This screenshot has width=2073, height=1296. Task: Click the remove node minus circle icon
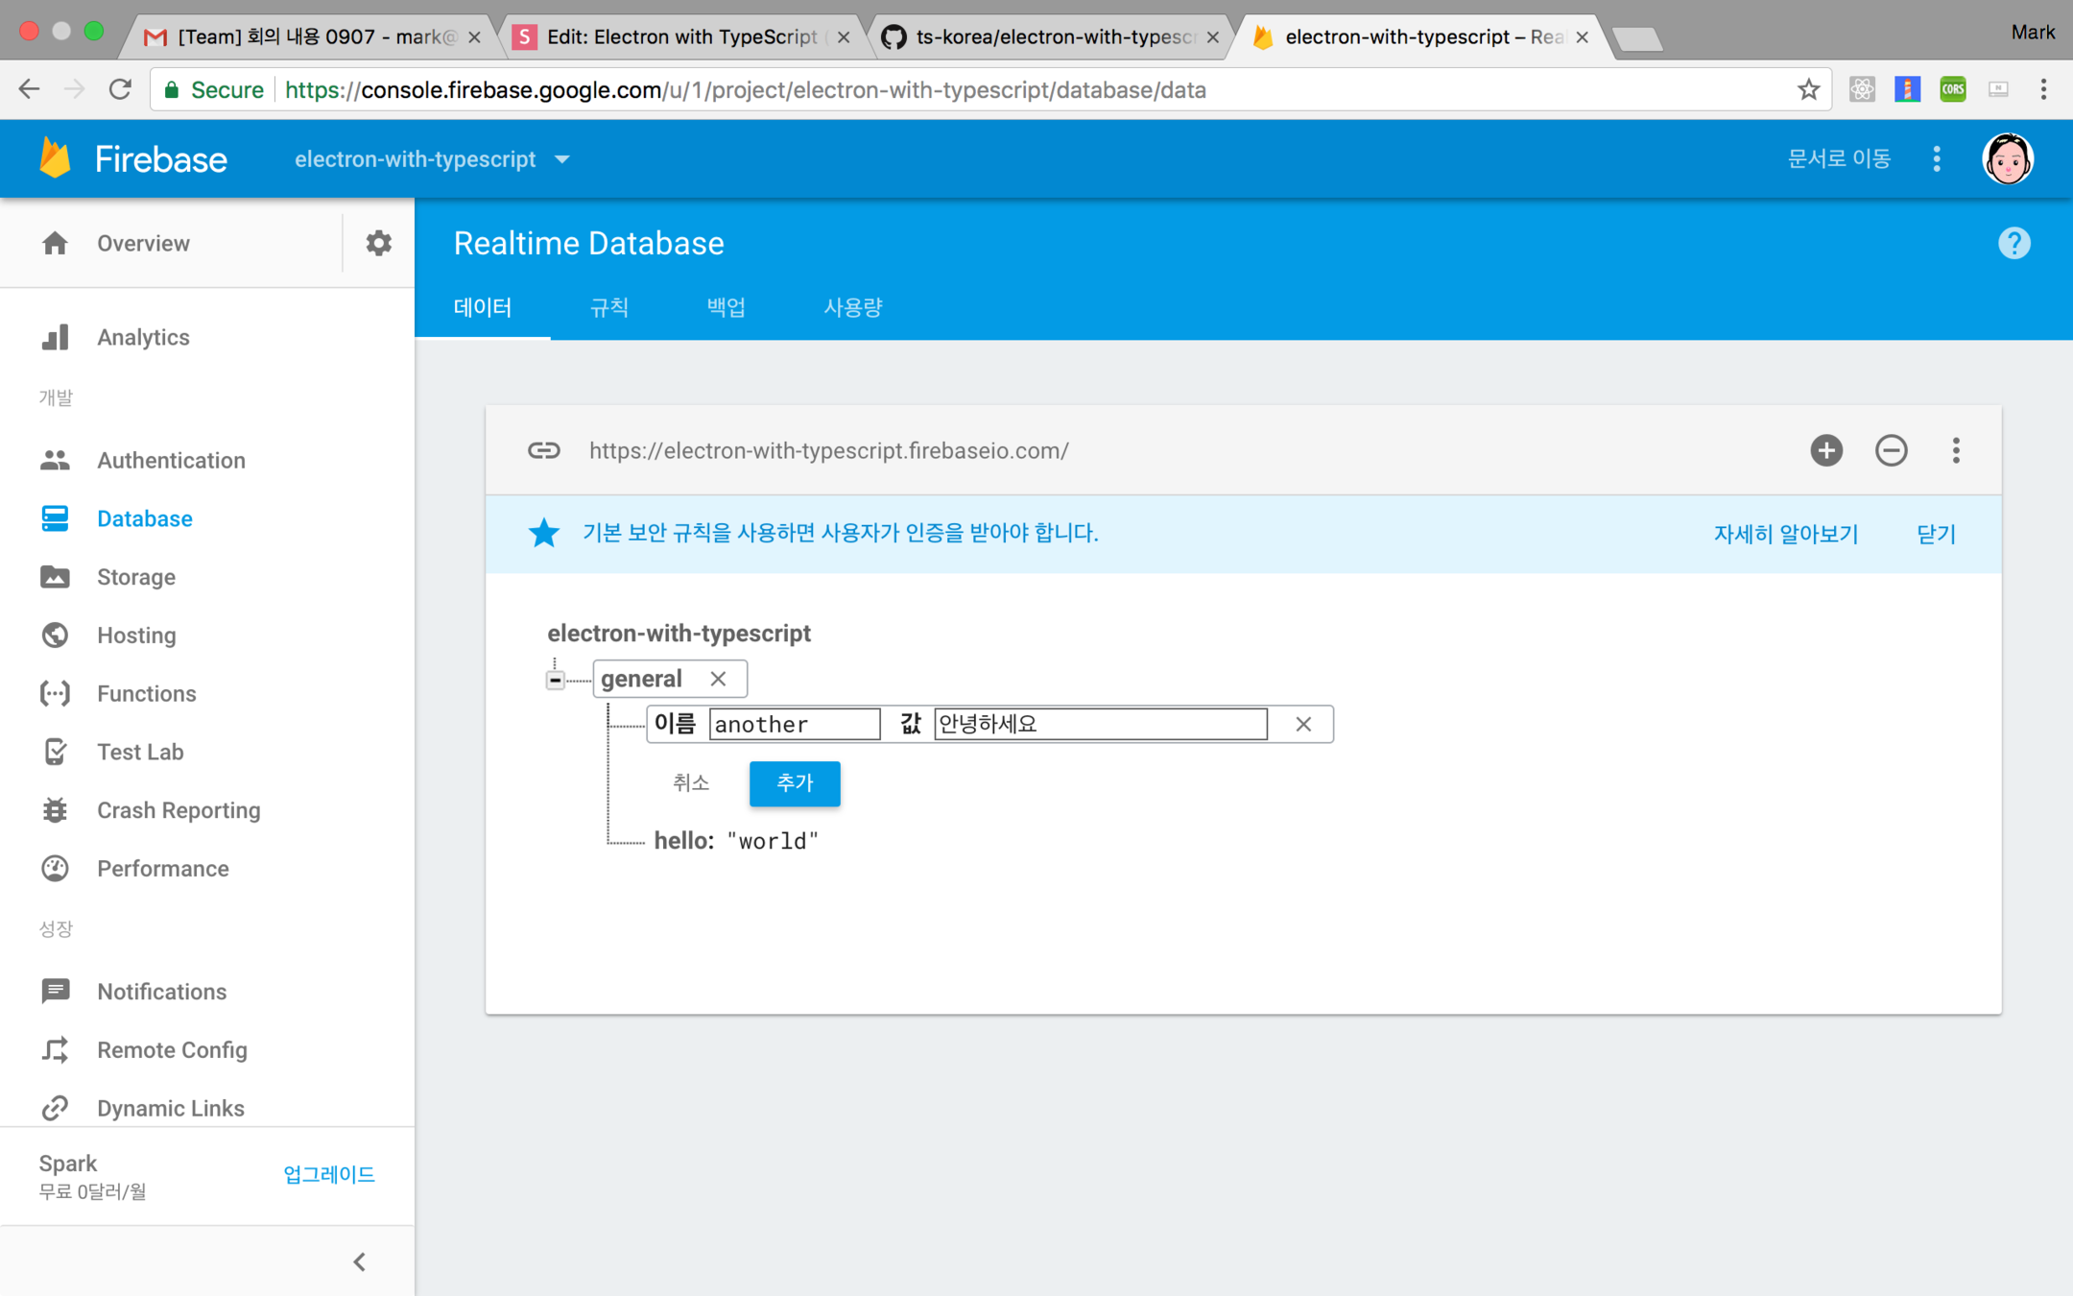click(x=1891, y=450)
